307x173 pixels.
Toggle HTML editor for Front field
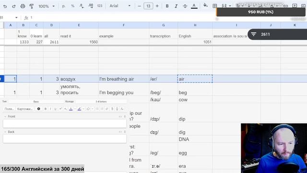click(120, 116)
